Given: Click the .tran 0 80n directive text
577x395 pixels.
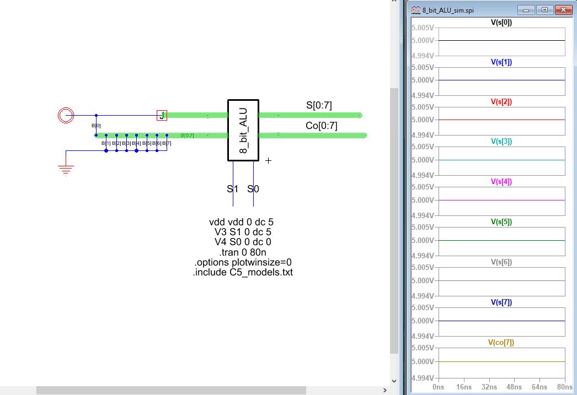Looking at the screenshot, I should pyautogui.click(x=243, y=252).
